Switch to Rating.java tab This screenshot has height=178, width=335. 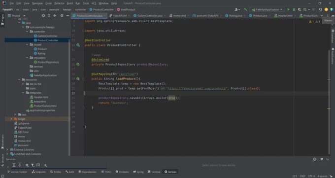[x=235, y=16]
